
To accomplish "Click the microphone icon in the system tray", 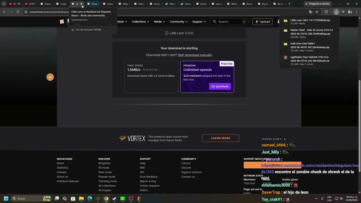I will point(322,198).
